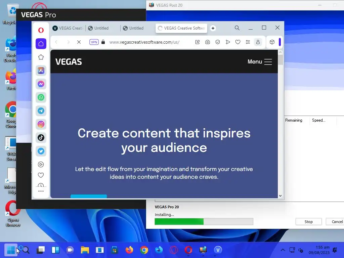
Task: Click the green installing progress bar
Action: pyautogui.click(x=204, y=222)
